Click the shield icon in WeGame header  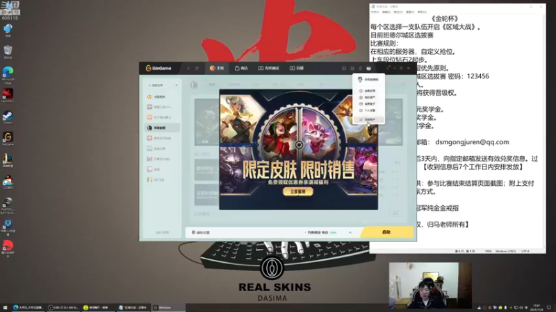tap(344, 68)
